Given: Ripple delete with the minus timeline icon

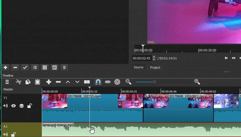Looking at the screenshot, I should (58, 82).
